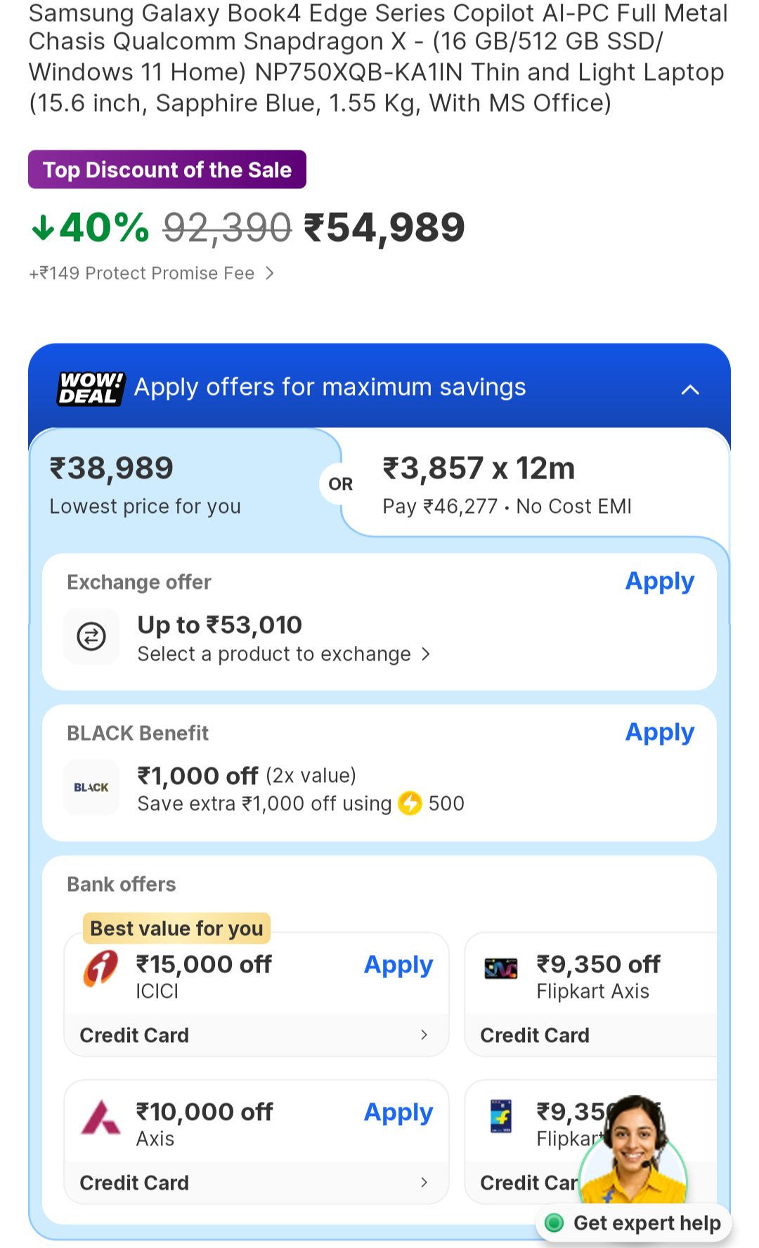Apply the BLACK Benefit offer
The image size is (759, 1248).
click(659, 733)
